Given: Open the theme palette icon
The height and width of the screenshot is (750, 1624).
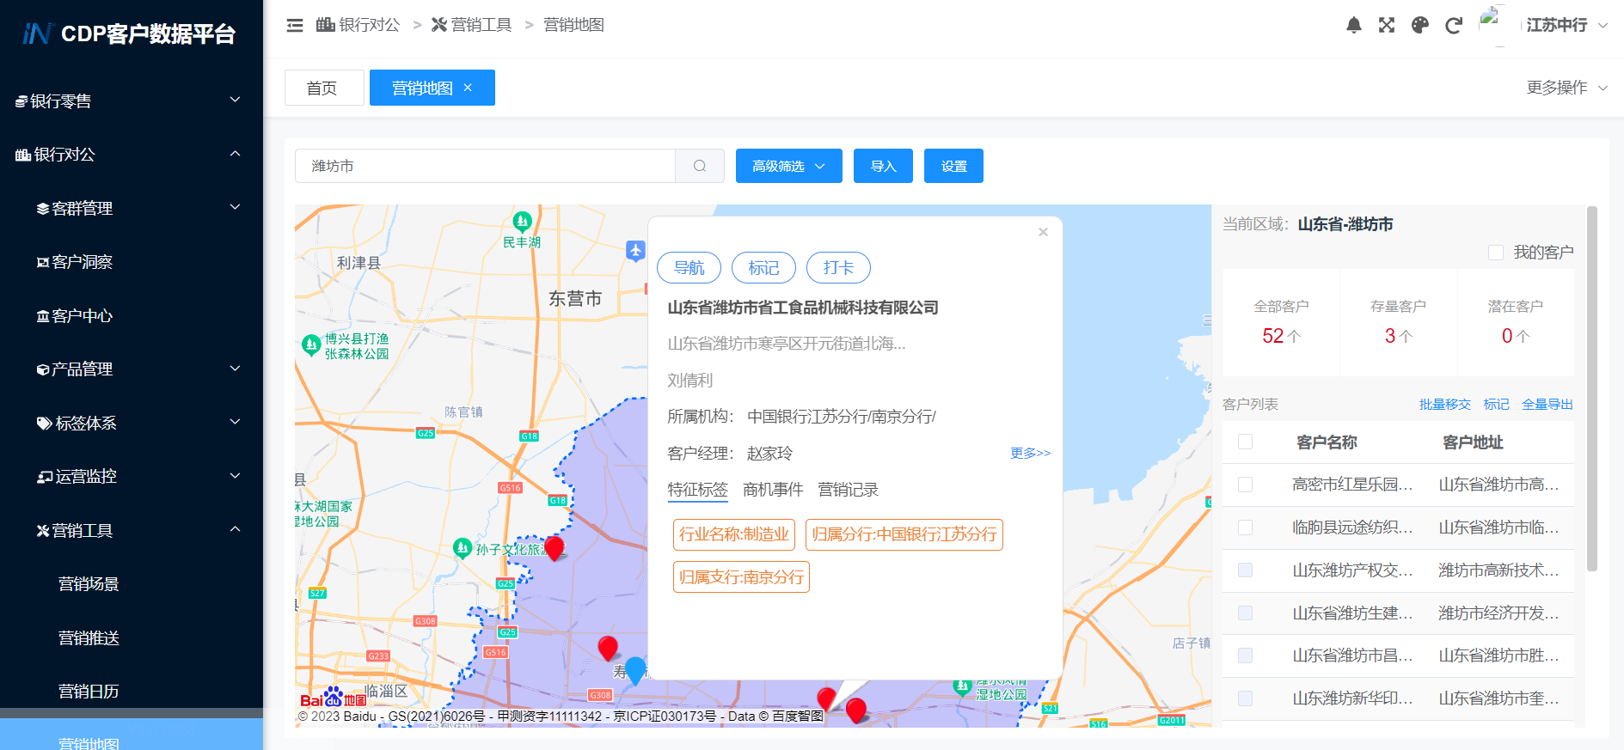Looking at the screenshot, I should (1420, 25).
